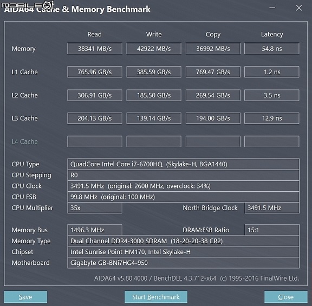
Task: Select the Memory Write 42922 MB/s field
Action: [x=154, y=48]
